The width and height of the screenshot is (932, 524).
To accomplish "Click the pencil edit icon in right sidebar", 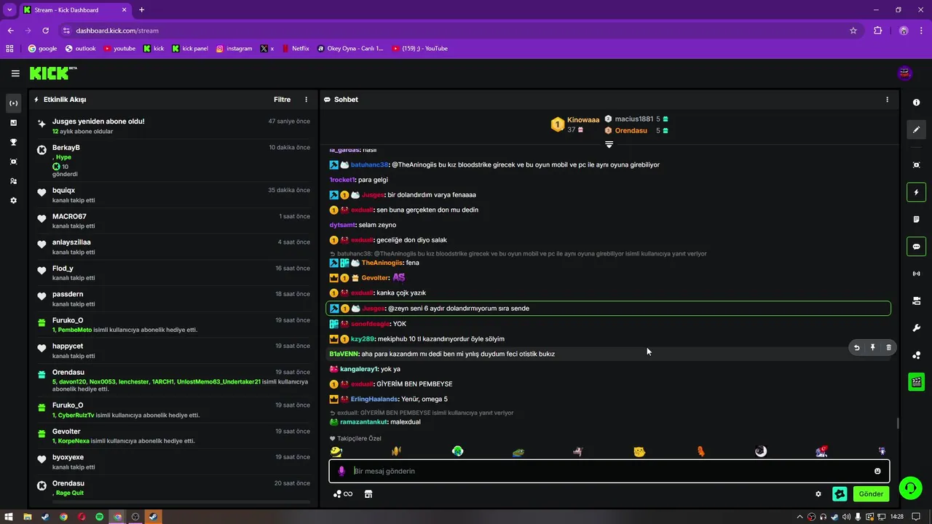I will [x=916, y=130].
